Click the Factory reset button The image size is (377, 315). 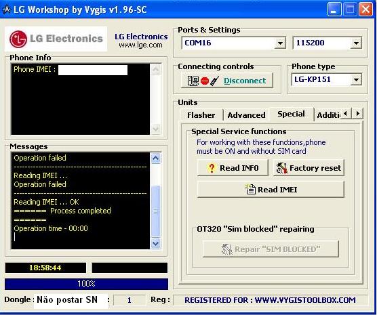click(x=309, y=168)
